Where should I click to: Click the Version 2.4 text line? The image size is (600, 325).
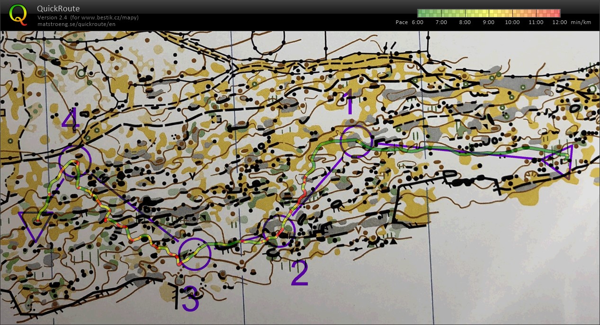pos(88,17)
